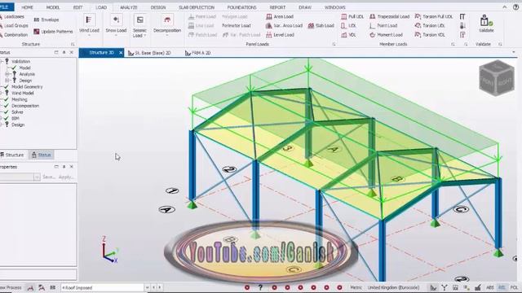Open Combination settings in the ribbon

tap(13, 34)
